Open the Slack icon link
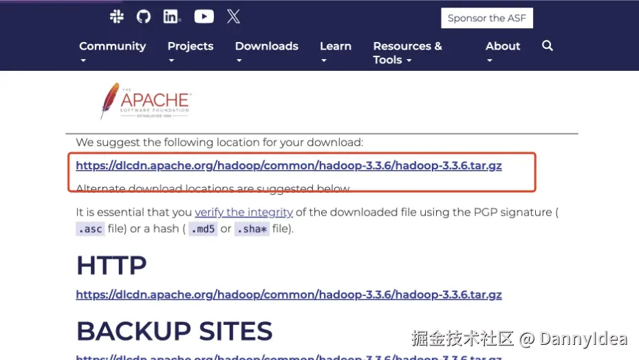 117,17
